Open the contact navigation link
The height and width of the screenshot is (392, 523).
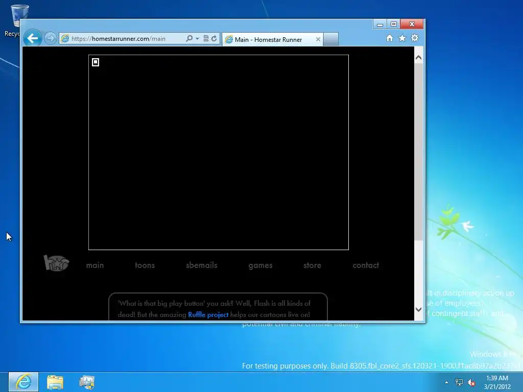[x=366, y=265]
